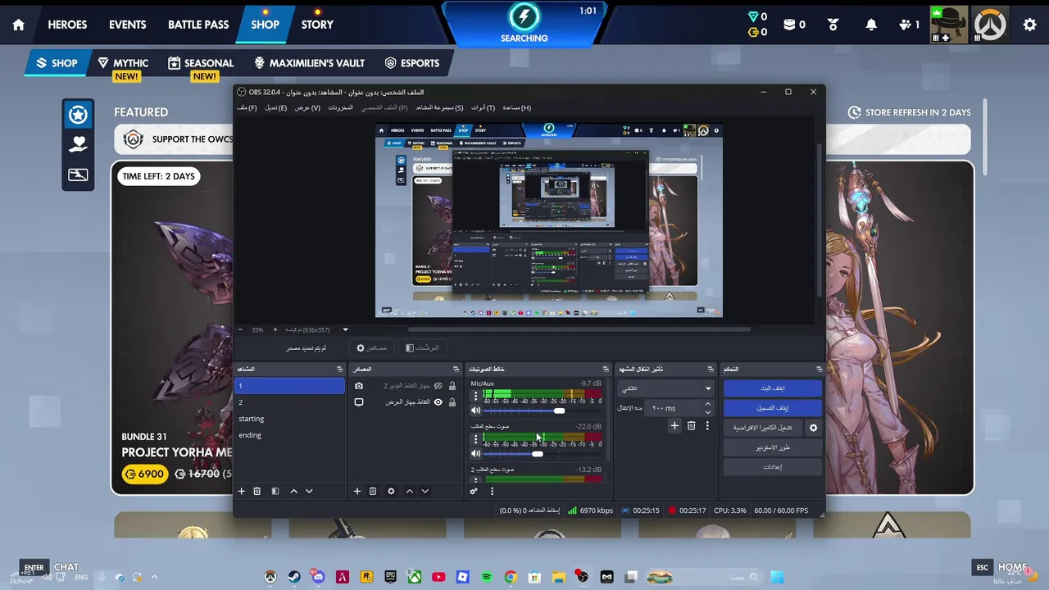
Task: Open OBS Tools (T) menu
Action: [x=483, y=107]
